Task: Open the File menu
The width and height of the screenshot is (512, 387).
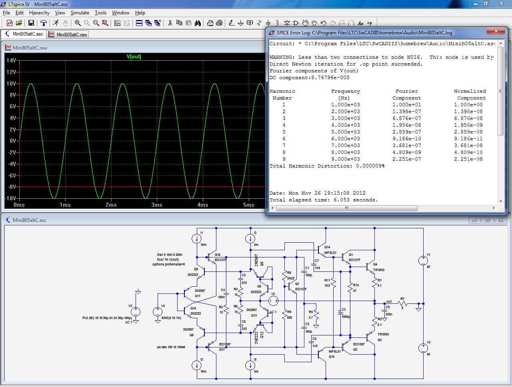Action: click(6, 13)
